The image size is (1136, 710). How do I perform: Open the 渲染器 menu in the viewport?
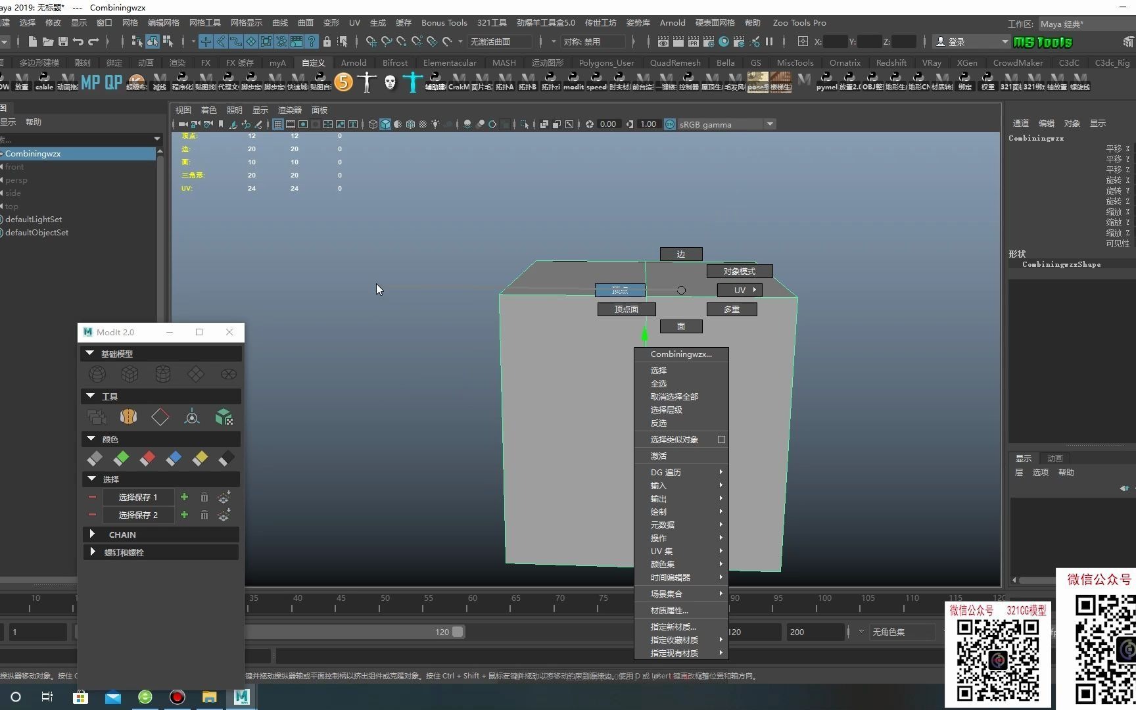(289, 110)
